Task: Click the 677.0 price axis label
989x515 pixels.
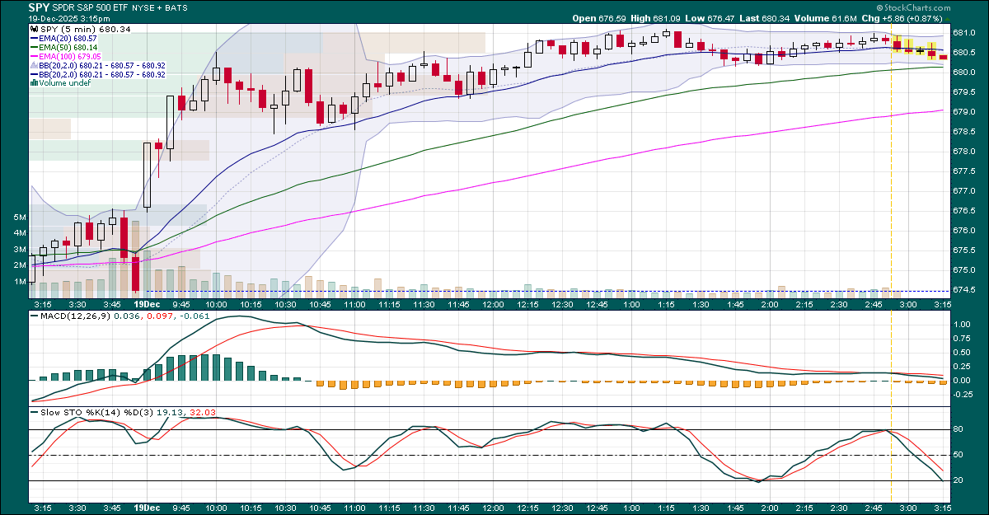Action: pos(965,191)
